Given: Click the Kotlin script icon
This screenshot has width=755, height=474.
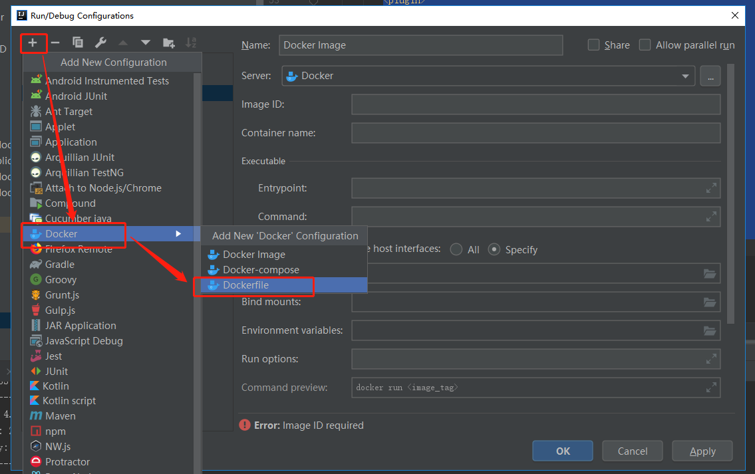Looking at the screenshot, I should [x=35, y=400].
